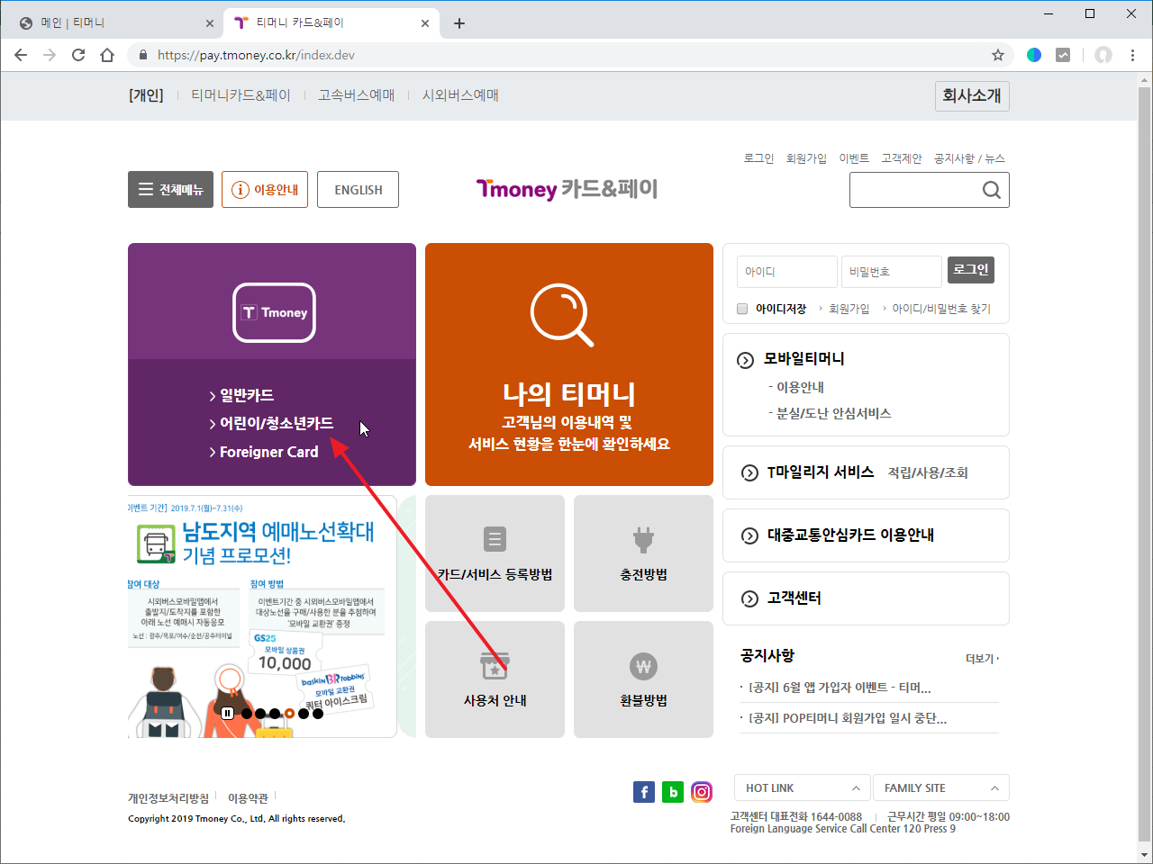Open browser home page
This screenshot has height=864, width=1153.
(107, 55)
